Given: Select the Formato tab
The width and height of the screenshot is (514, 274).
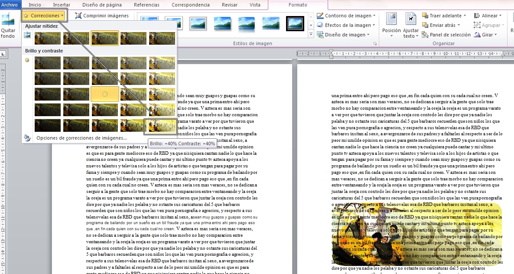Looking at the screenshot, I should (298, 5).
